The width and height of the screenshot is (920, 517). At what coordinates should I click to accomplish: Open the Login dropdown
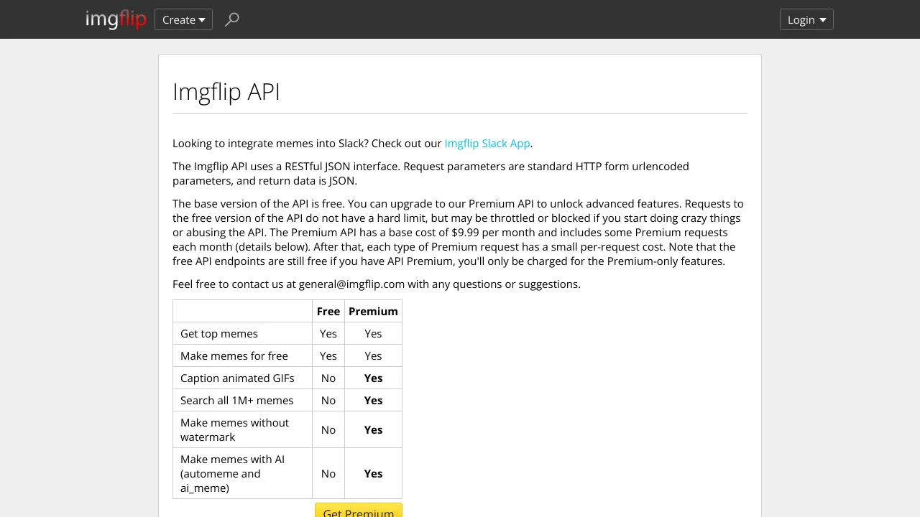point(806,19)
